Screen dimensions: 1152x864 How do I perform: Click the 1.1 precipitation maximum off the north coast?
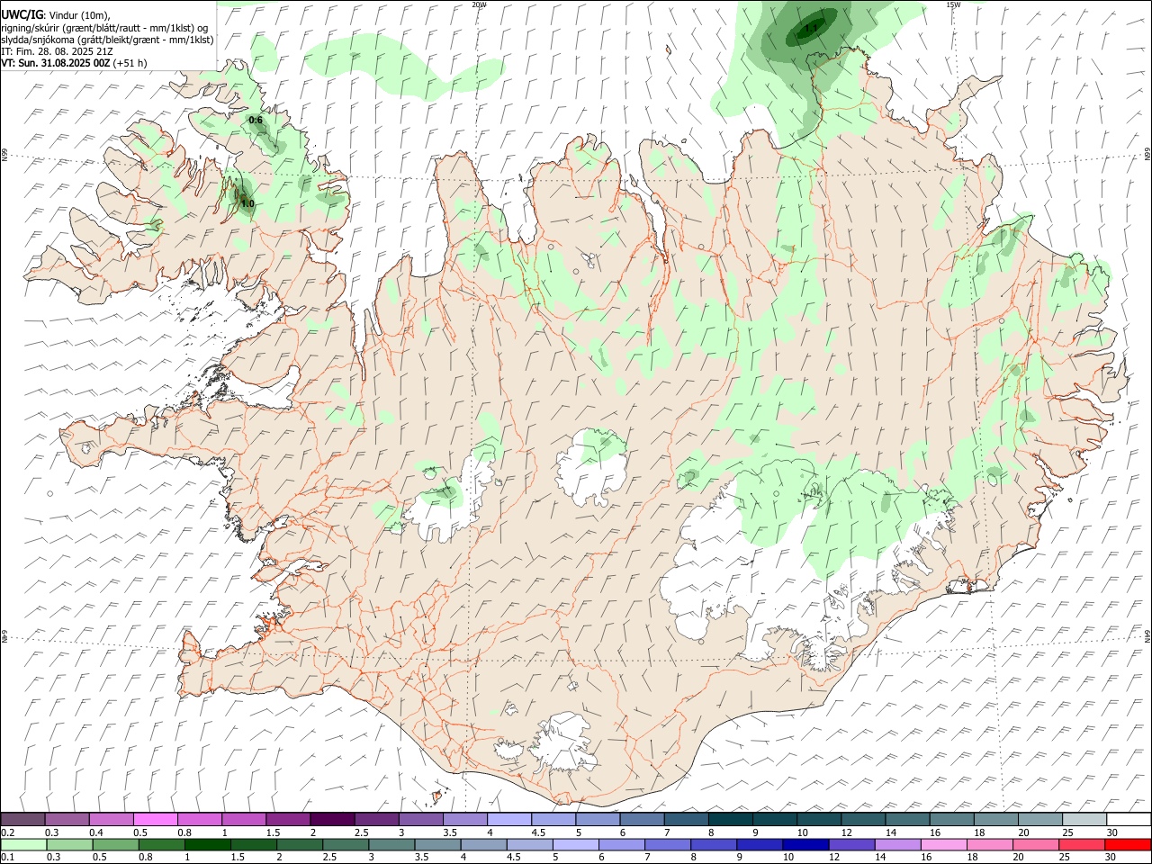point(812,28)
